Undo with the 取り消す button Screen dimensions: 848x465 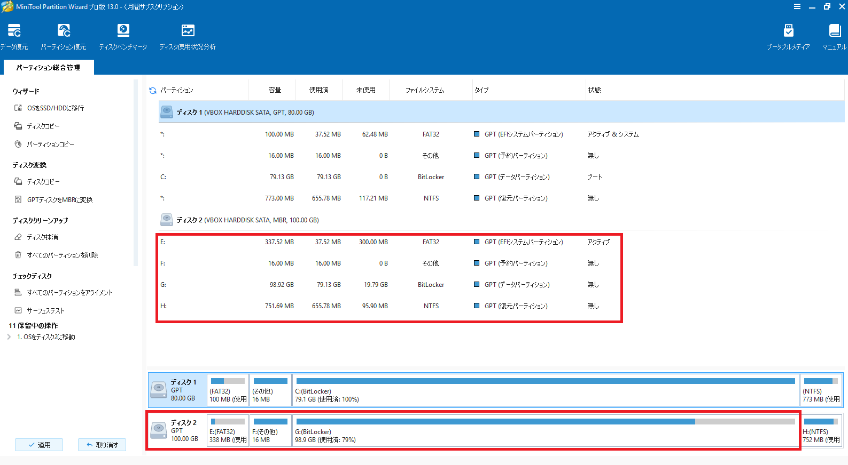click(x=102, y=445)
